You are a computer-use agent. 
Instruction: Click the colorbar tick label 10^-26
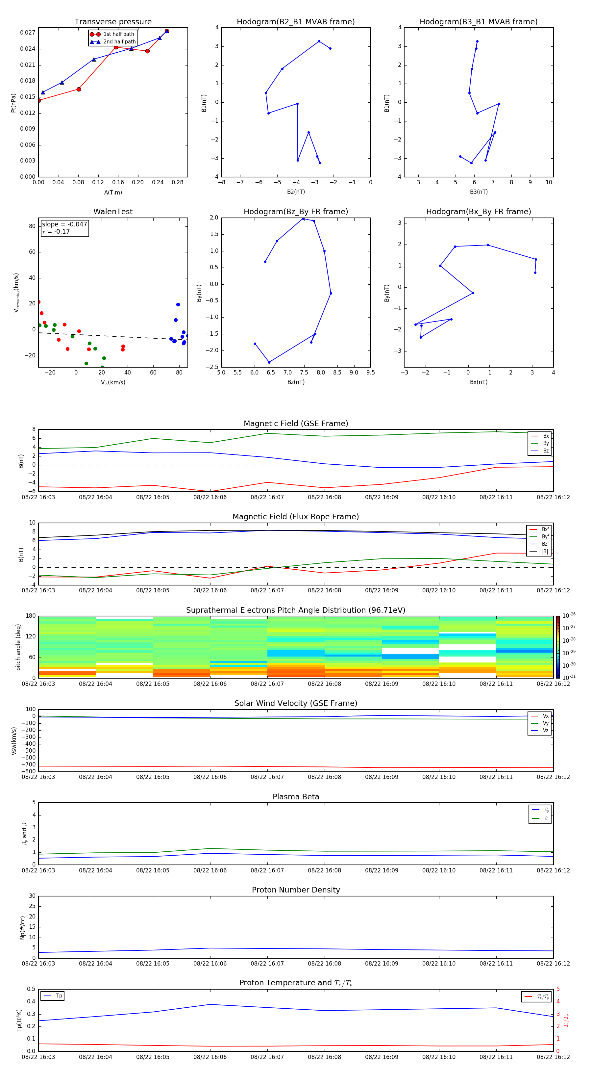[569, 615]
